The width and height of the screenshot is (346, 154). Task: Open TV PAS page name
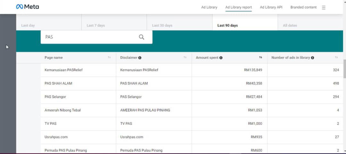tap(51, 123)
